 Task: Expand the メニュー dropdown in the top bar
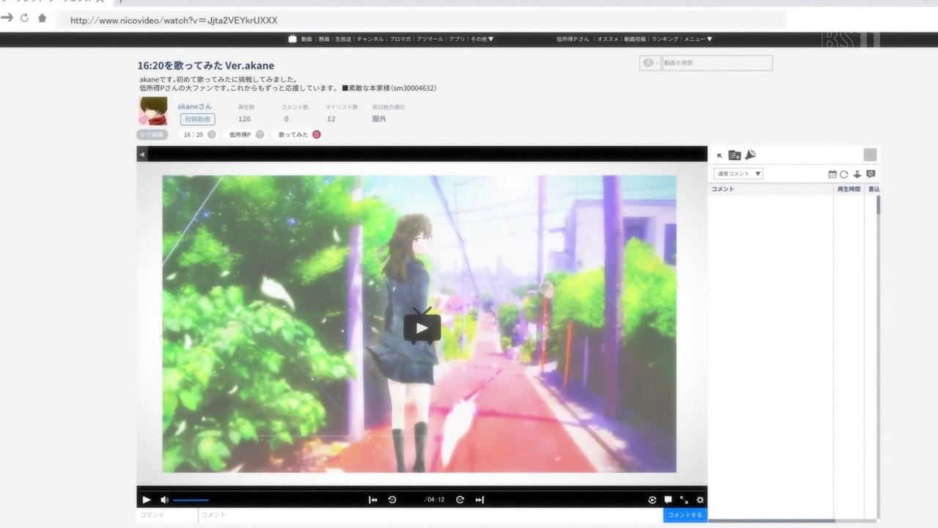[698, 39]
